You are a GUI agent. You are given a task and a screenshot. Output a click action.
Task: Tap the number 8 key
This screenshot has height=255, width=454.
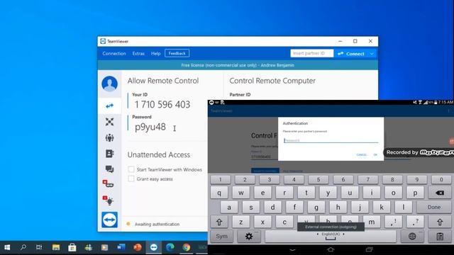(x=392, y=180)
